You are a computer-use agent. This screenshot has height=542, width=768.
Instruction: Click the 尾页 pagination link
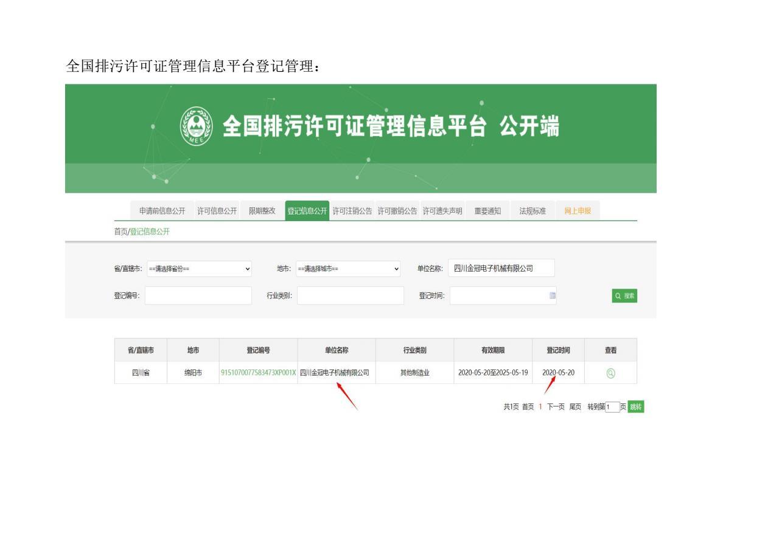click(x=576, y=407)
